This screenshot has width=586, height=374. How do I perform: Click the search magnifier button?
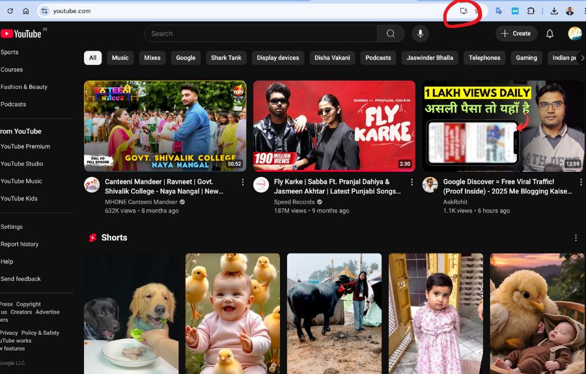391,34
